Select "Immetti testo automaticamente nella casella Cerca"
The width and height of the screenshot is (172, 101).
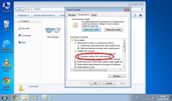(x=79, y=45)
